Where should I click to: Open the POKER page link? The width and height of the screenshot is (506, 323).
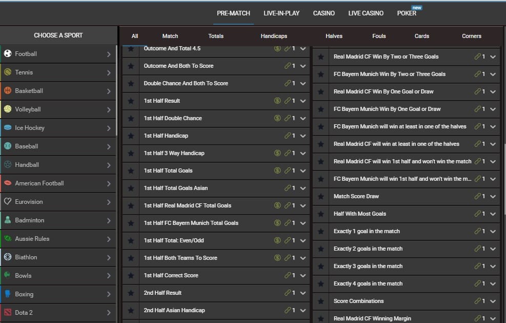point(407,13)
